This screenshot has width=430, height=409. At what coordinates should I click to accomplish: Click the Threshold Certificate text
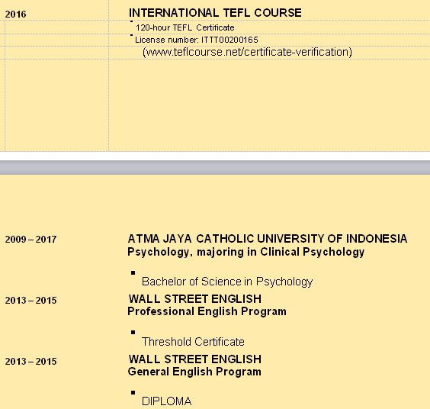tap(193, 342)
